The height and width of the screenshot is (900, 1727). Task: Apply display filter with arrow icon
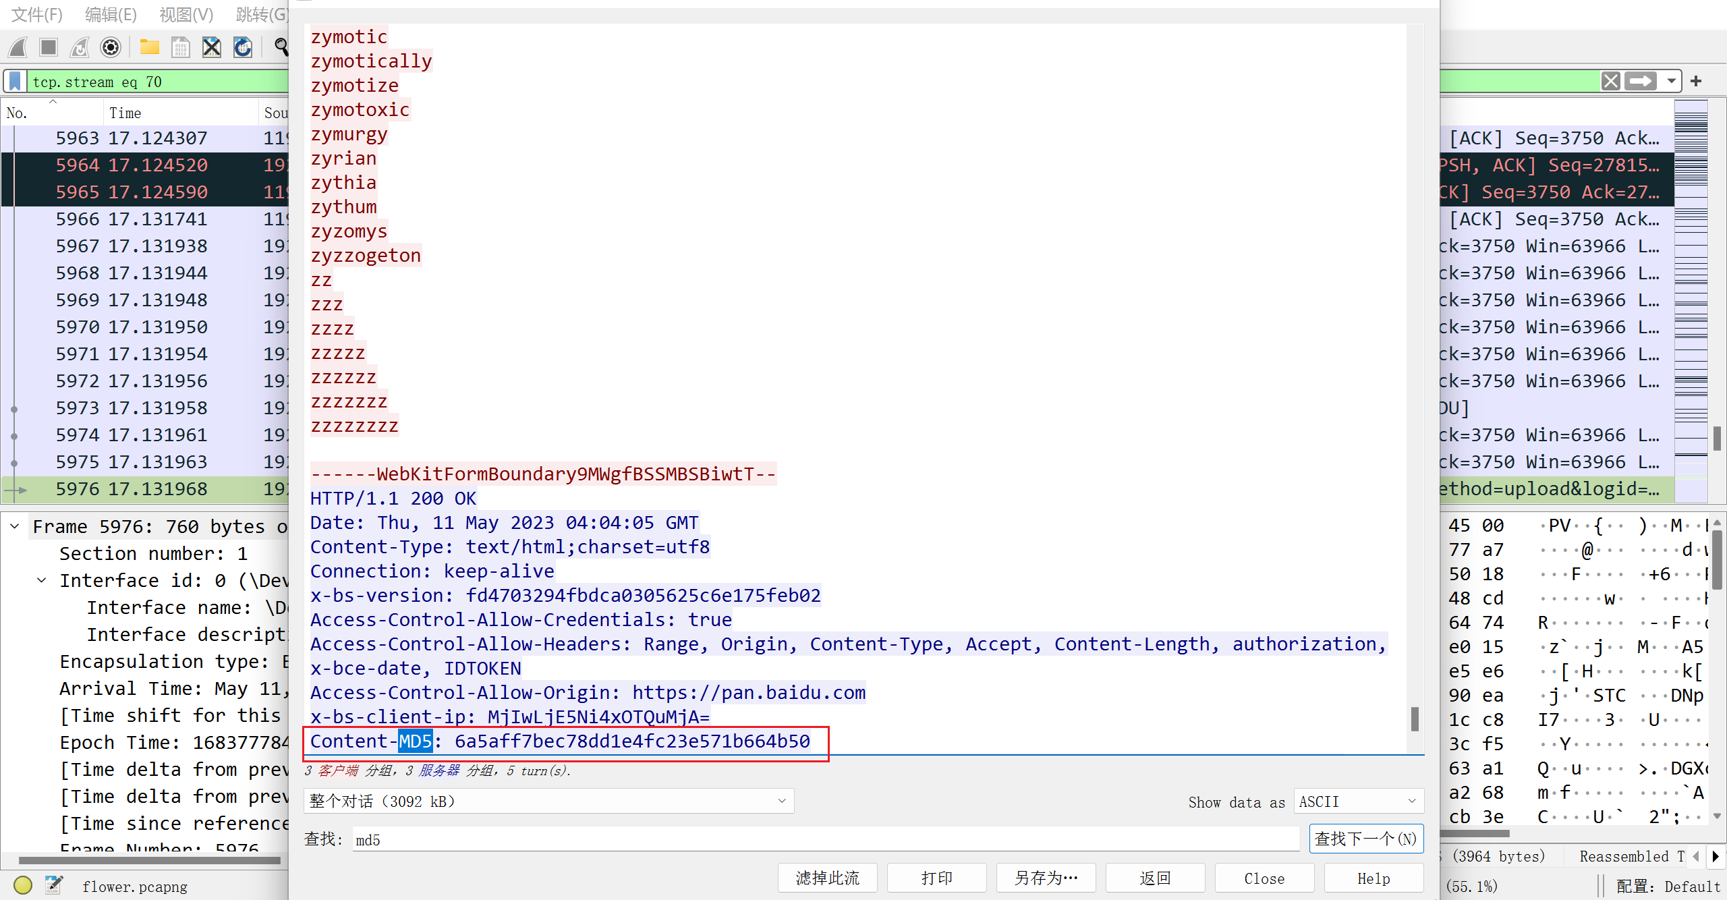[x=1641, y=82]
